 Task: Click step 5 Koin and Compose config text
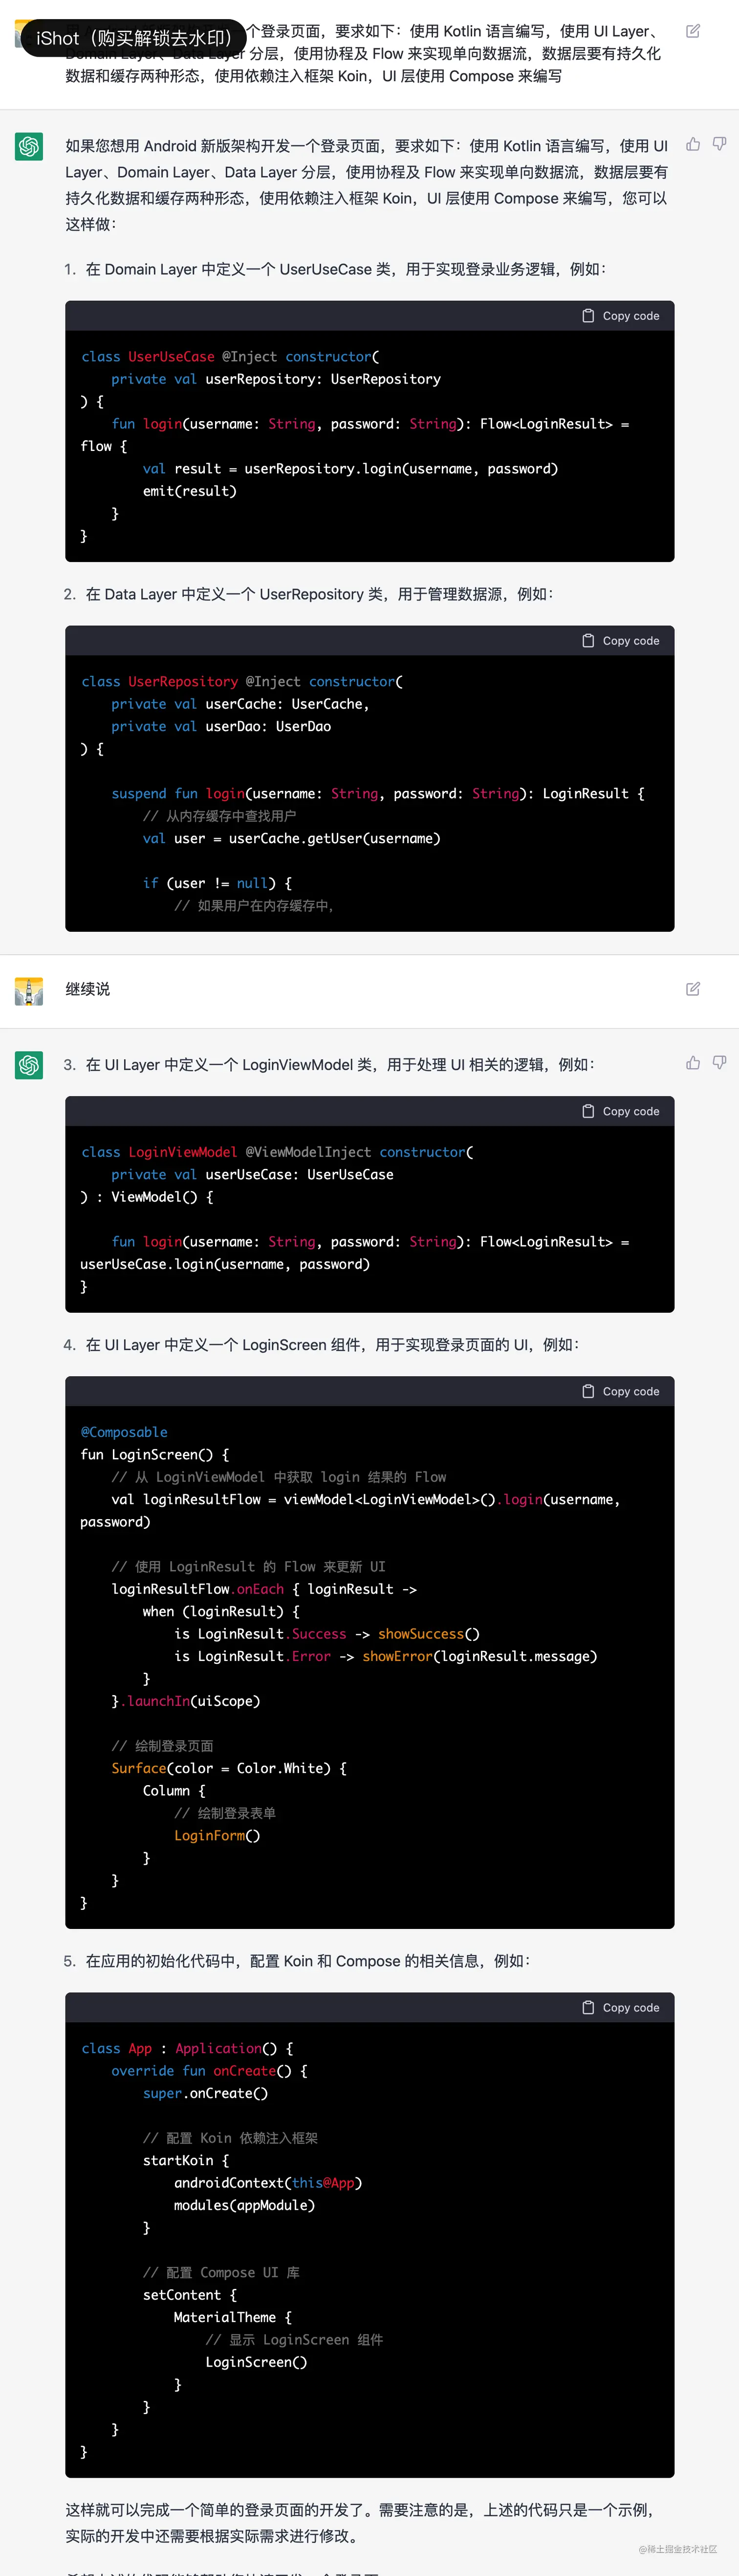[x=308, y=1961]
